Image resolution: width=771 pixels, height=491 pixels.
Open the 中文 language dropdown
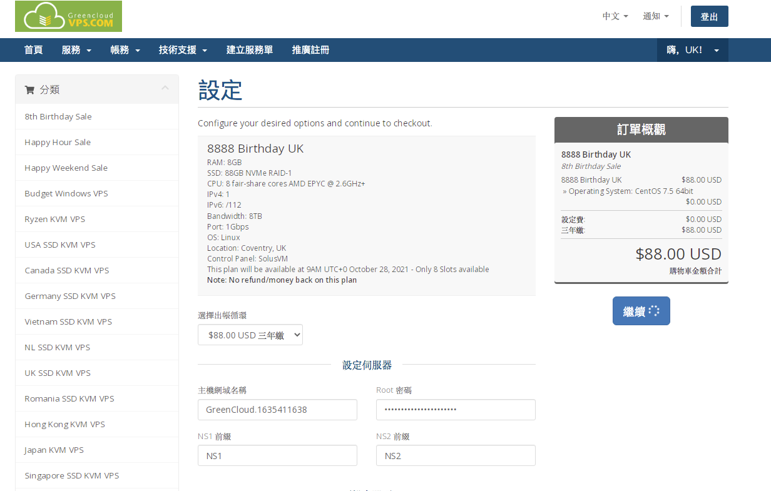pyautogui.click(x=615, y=16)
